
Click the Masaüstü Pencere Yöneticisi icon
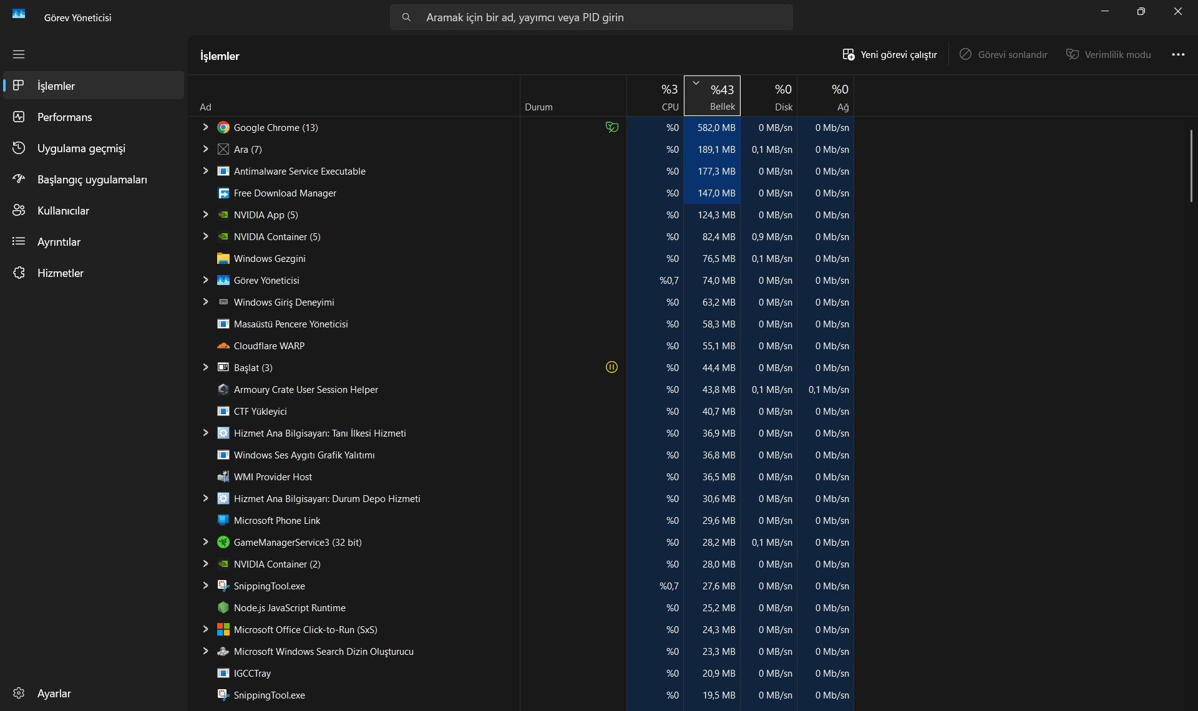(x=223, y=324)
